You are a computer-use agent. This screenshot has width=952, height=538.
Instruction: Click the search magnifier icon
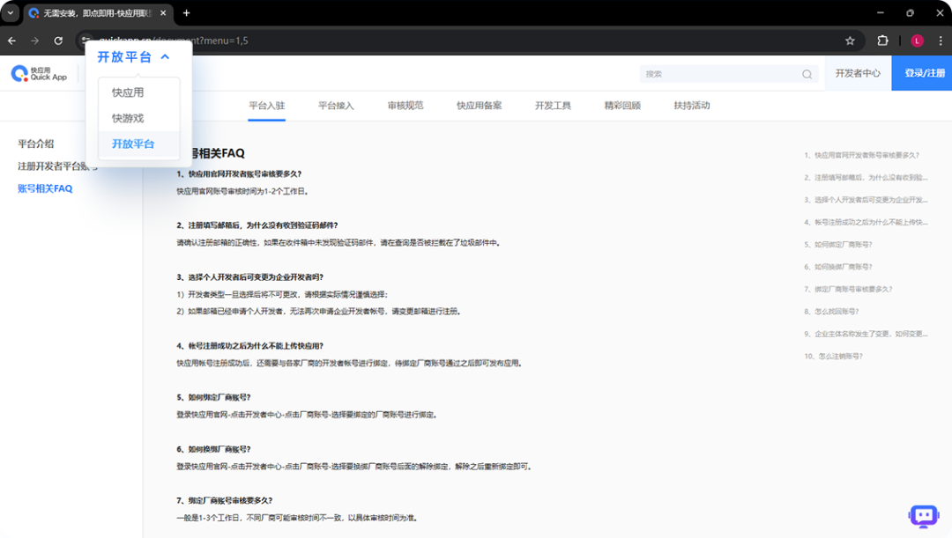[x=807, y=74]
